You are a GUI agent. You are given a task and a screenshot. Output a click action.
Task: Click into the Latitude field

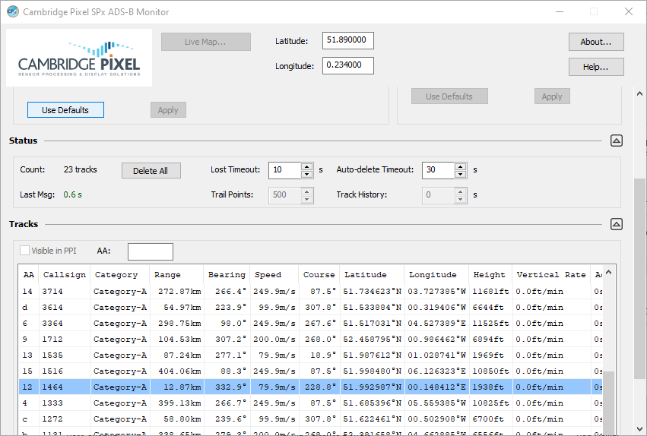tap(347, 41)
